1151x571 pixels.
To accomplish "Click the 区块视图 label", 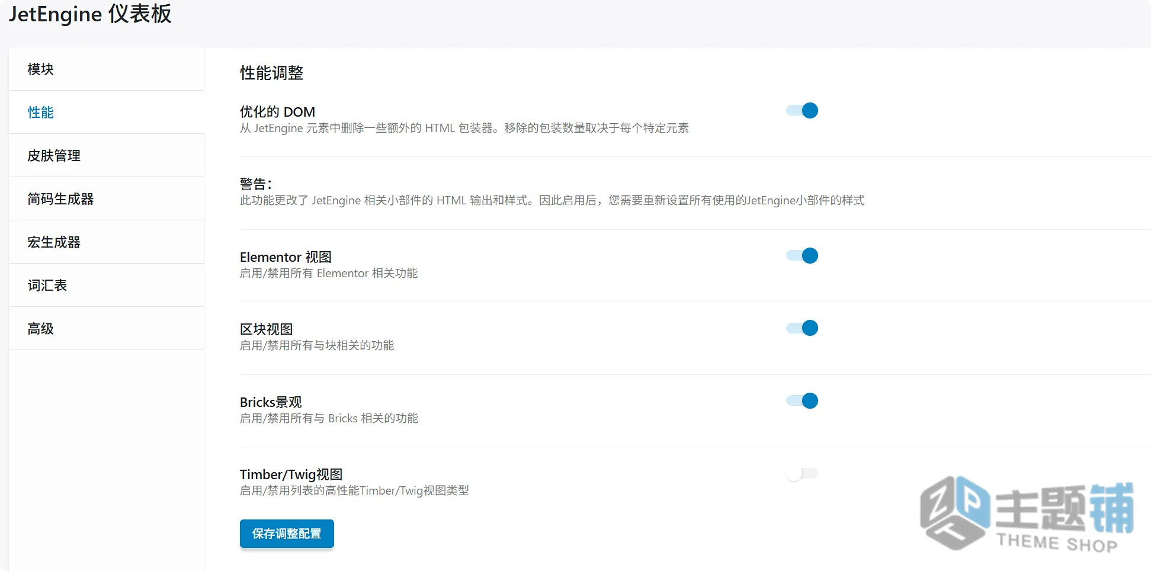I will [x=266, y=329].
